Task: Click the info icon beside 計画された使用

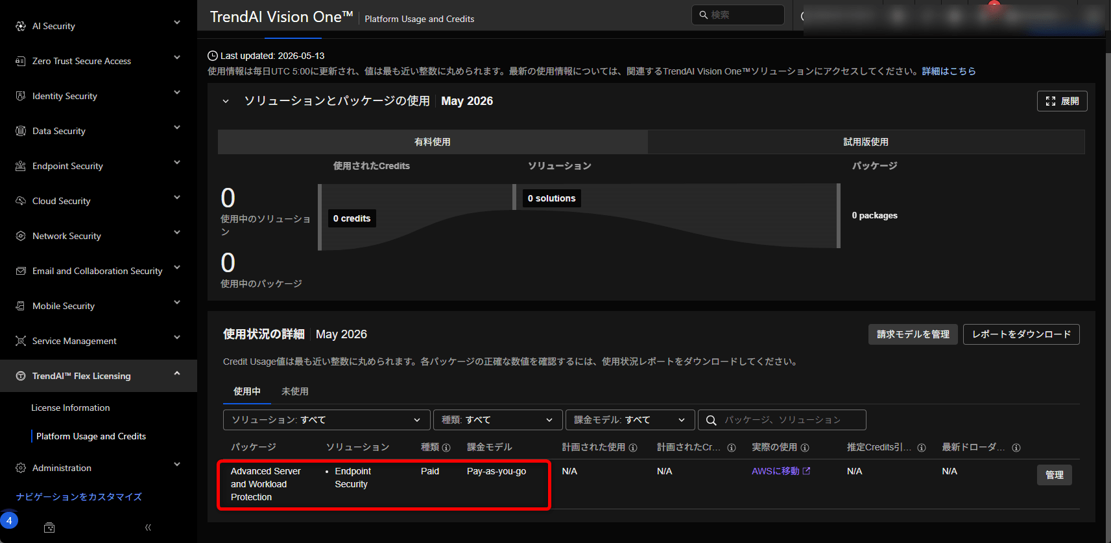Action: [x=633, y=448]
